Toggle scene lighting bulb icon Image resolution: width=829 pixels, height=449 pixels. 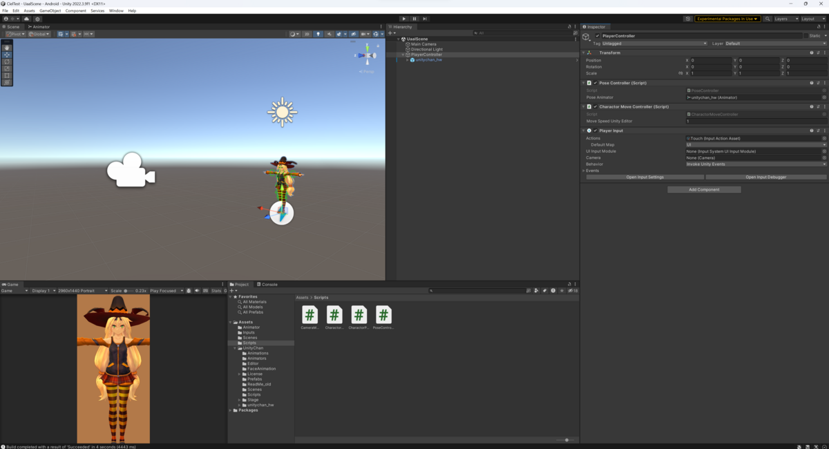click(318, 34)
